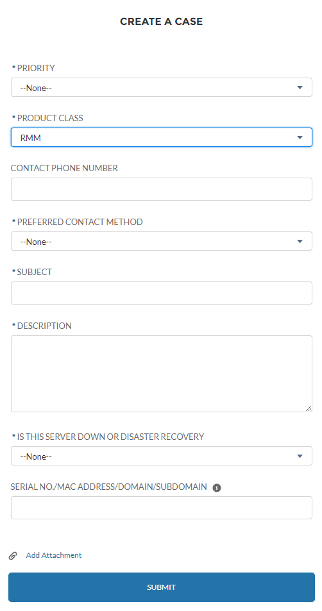Click inside the Description text area

[x=162, y=374]
